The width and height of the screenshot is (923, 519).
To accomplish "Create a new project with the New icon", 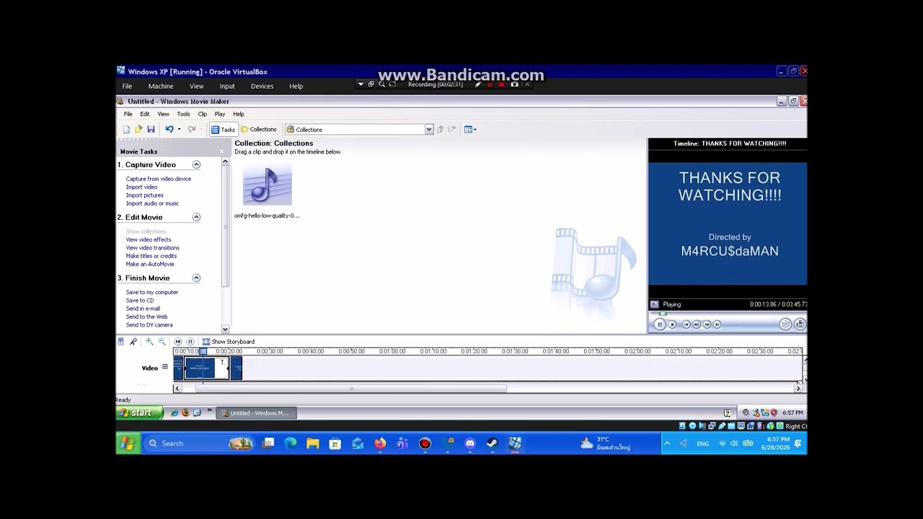I will [126, 130].
